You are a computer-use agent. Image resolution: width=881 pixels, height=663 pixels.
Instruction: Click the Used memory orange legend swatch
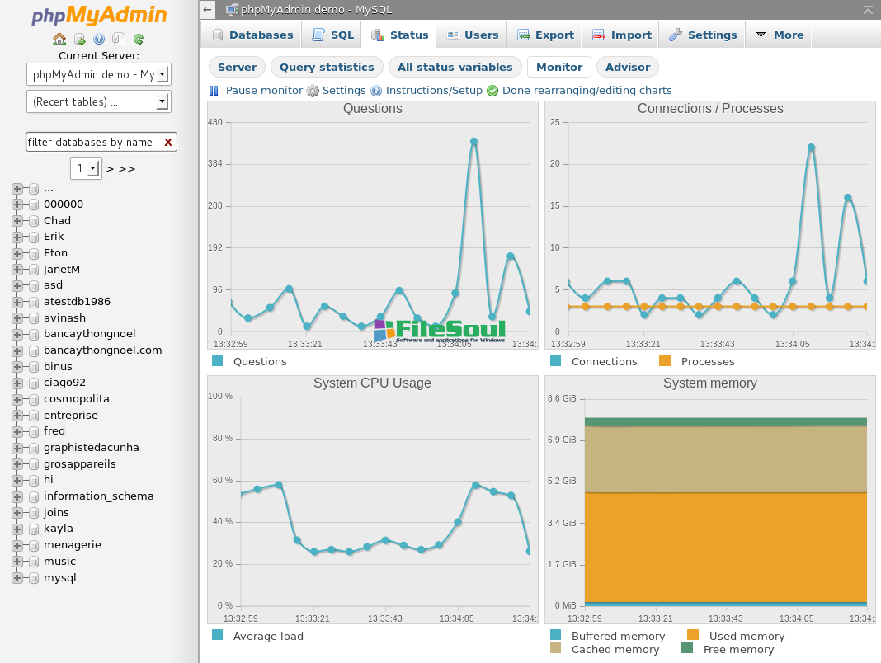click(x=693, y=635)
